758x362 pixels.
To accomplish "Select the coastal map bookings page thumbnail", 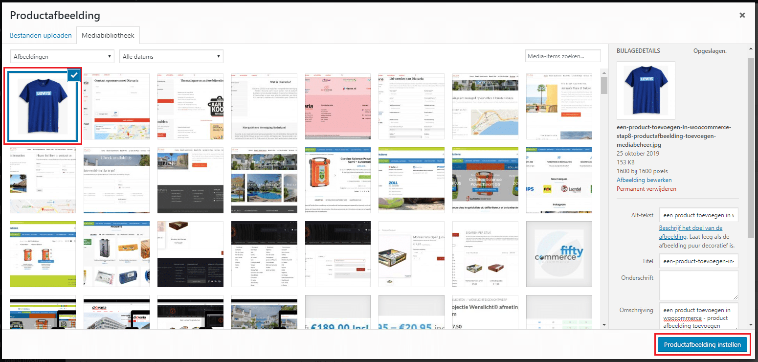I will click(x=485, y=106).
